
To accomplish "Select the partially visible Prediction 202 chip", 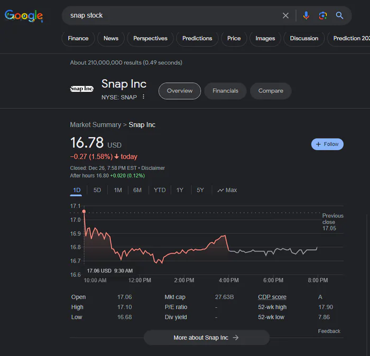I will point(349,39).
